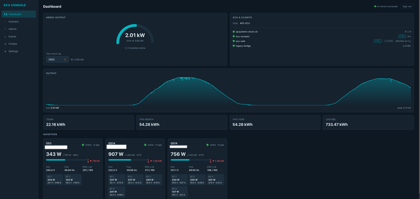Click the Sign out button
The height and width of the screenshot is (199, 420).
tap(407, 6)
